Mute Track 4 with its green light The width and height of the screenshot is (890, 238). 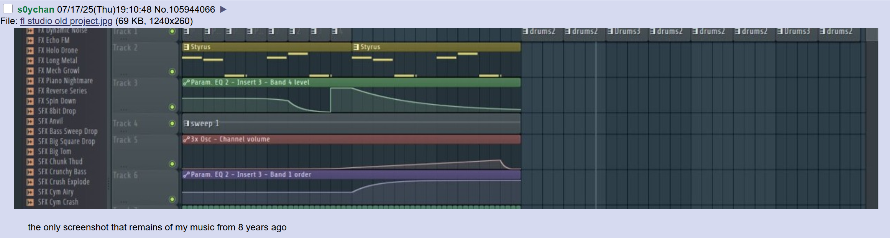[x=172, y=123]
